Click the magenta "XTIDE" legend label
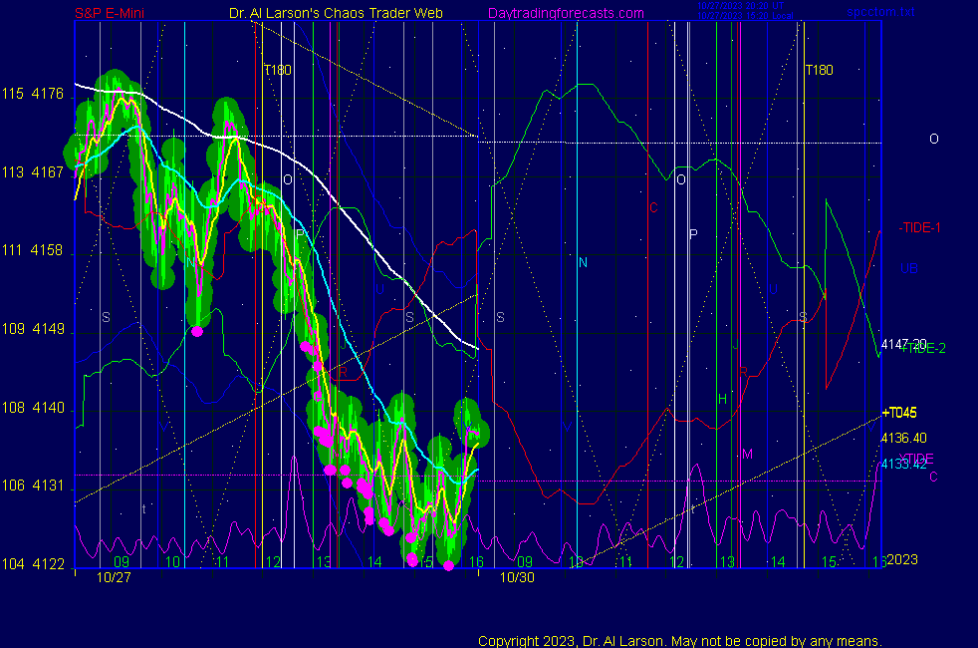 917,459
